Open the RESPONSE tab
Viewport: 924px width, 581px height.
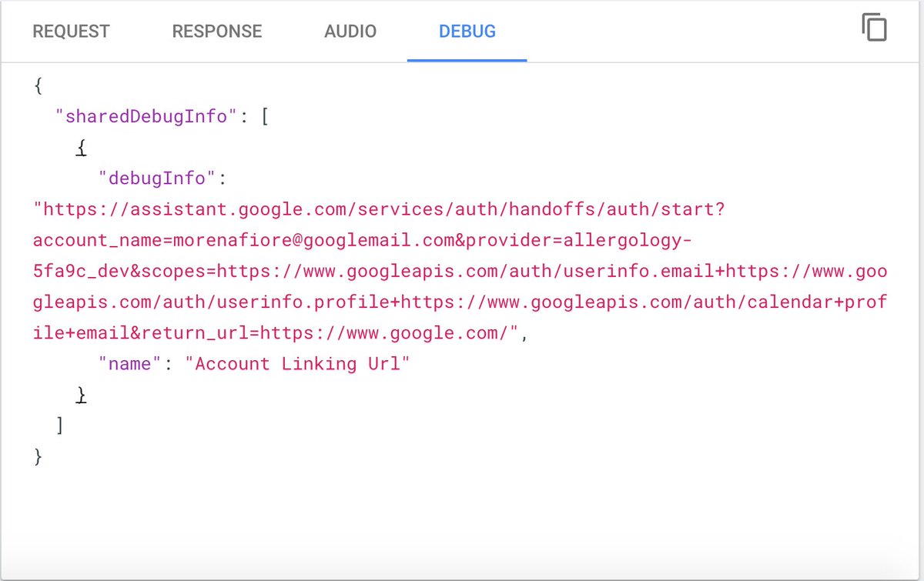217,32
